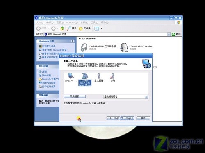This screenshot has width=205, height=153.
Task: Expand the device filter combo box
Action: coord(146,97)
